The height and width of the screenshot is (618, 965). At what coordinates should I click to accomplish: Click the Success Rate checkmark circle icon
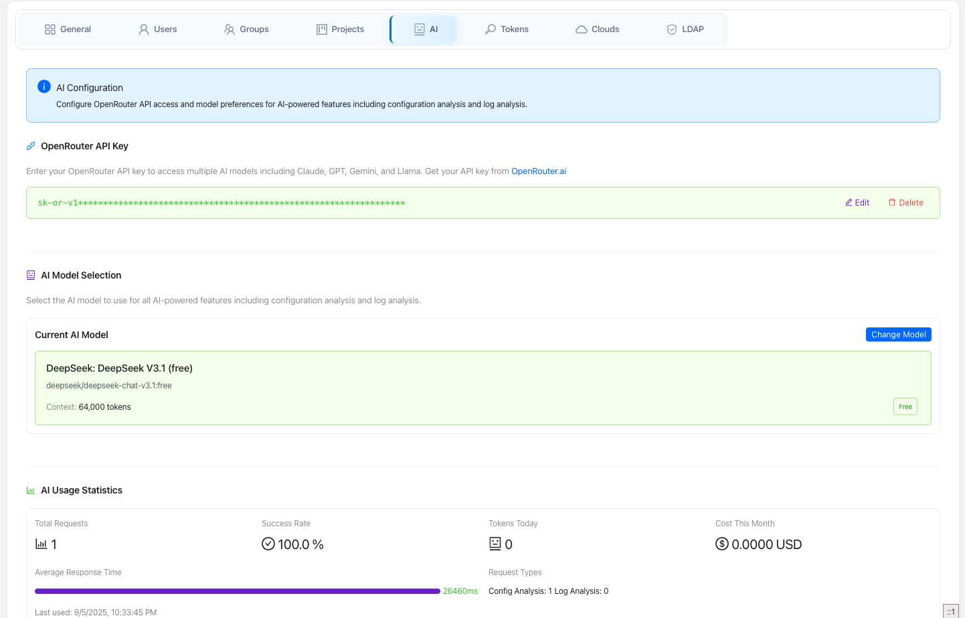268,544
